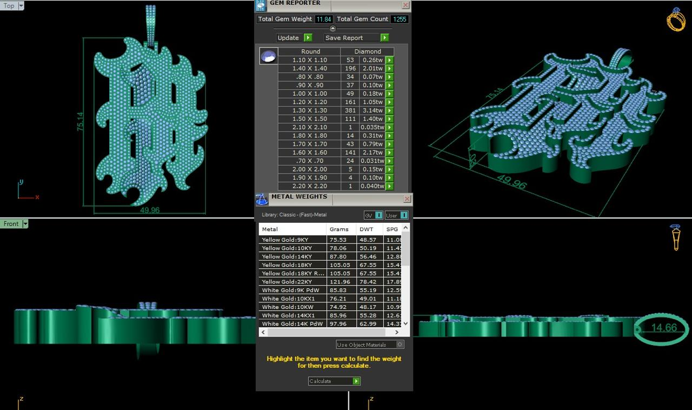Click the Update button
This screenshot has width=692, height=410.
point(294,38)
